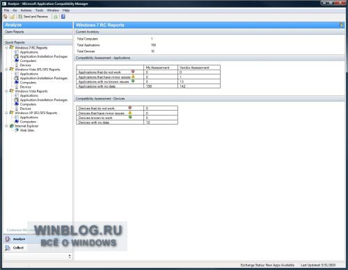Click the Windows Vista Reports folder icon
The image size is (348, 270).
[12, 91]
